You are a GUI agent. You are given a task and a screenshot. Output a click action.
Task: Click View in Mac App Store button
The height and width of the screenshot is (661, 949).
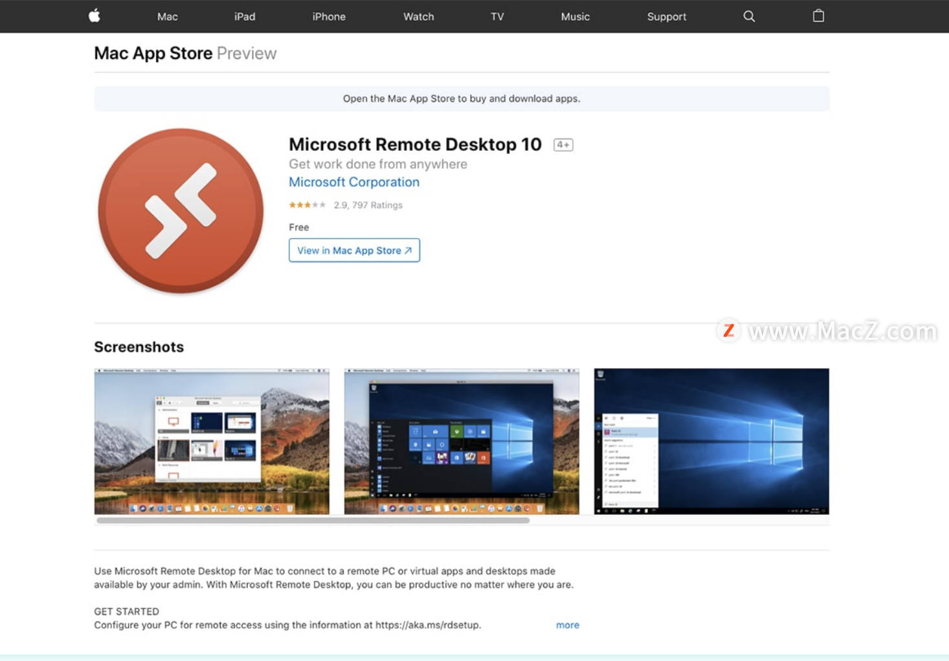(354, 250)
